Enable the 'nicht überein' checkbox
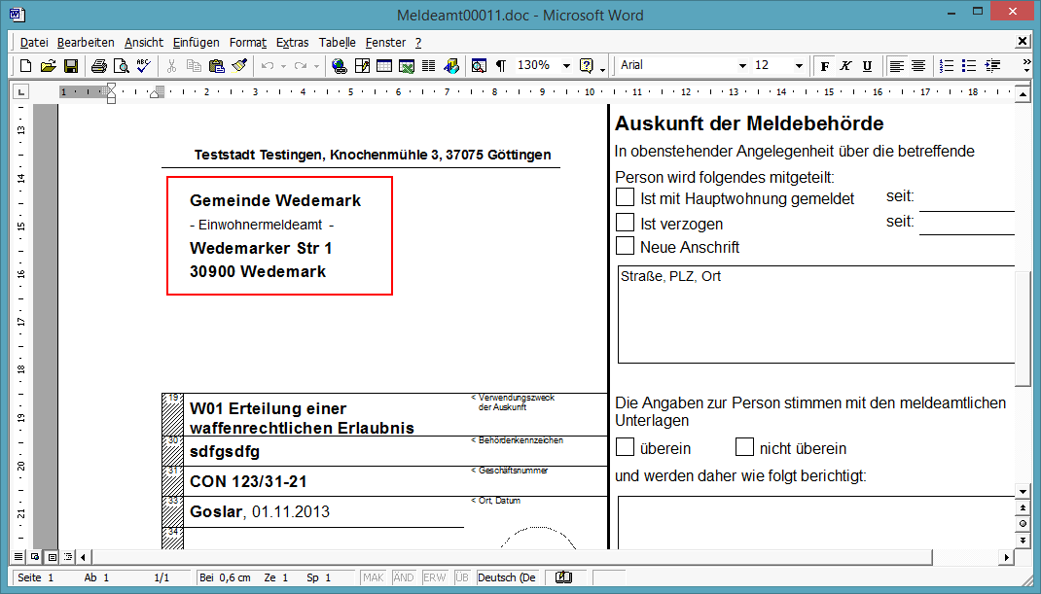 [x=744, y=447]
